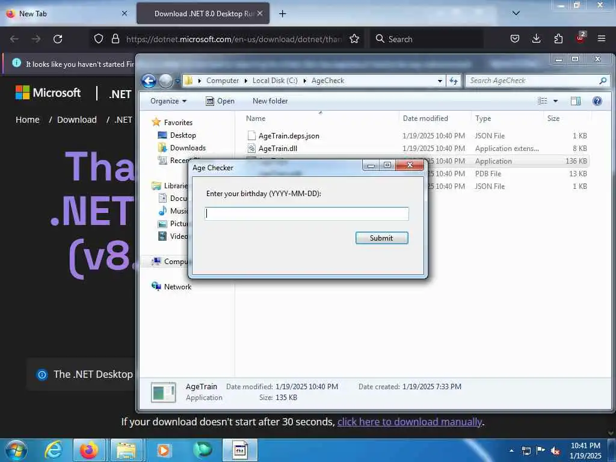Refresh the AgeCheck folder view
The width and height of the screenshot is (616, 462).
point(454,81)
